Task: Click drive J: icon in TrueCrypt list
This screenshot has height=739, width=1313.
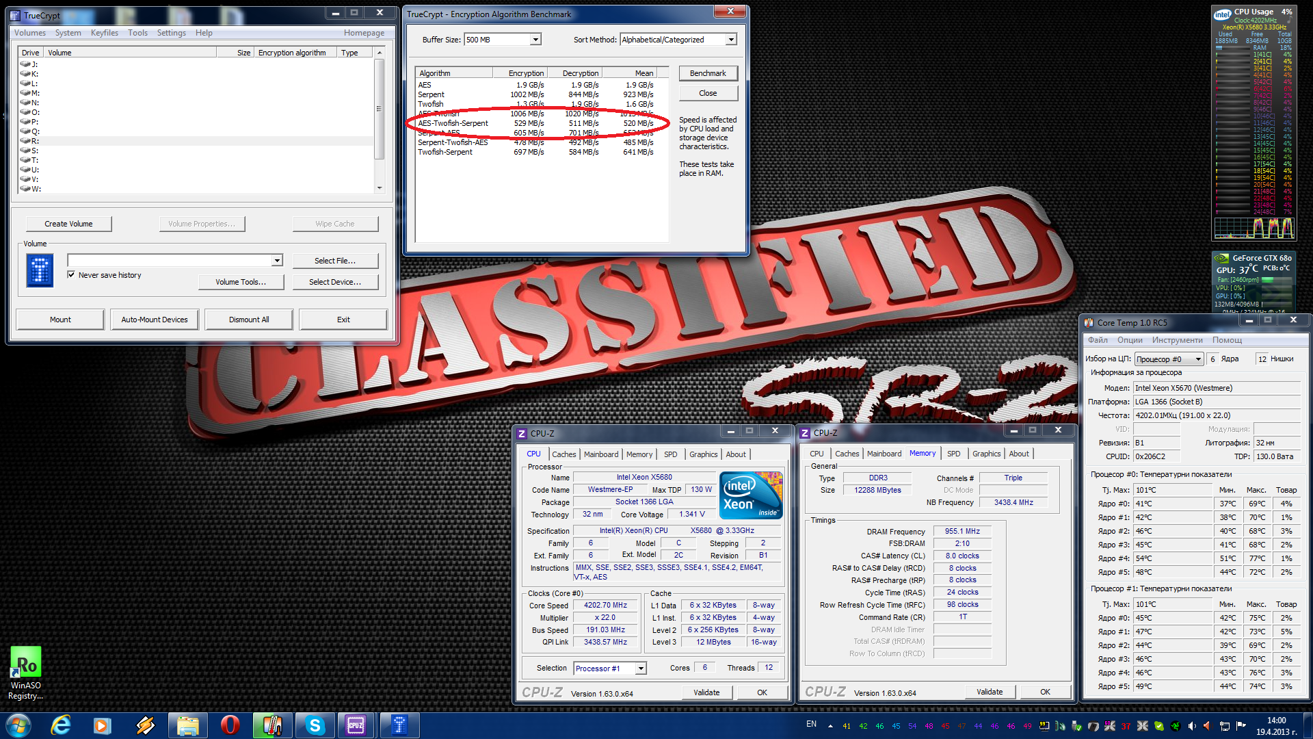Action: coord(25,64)
